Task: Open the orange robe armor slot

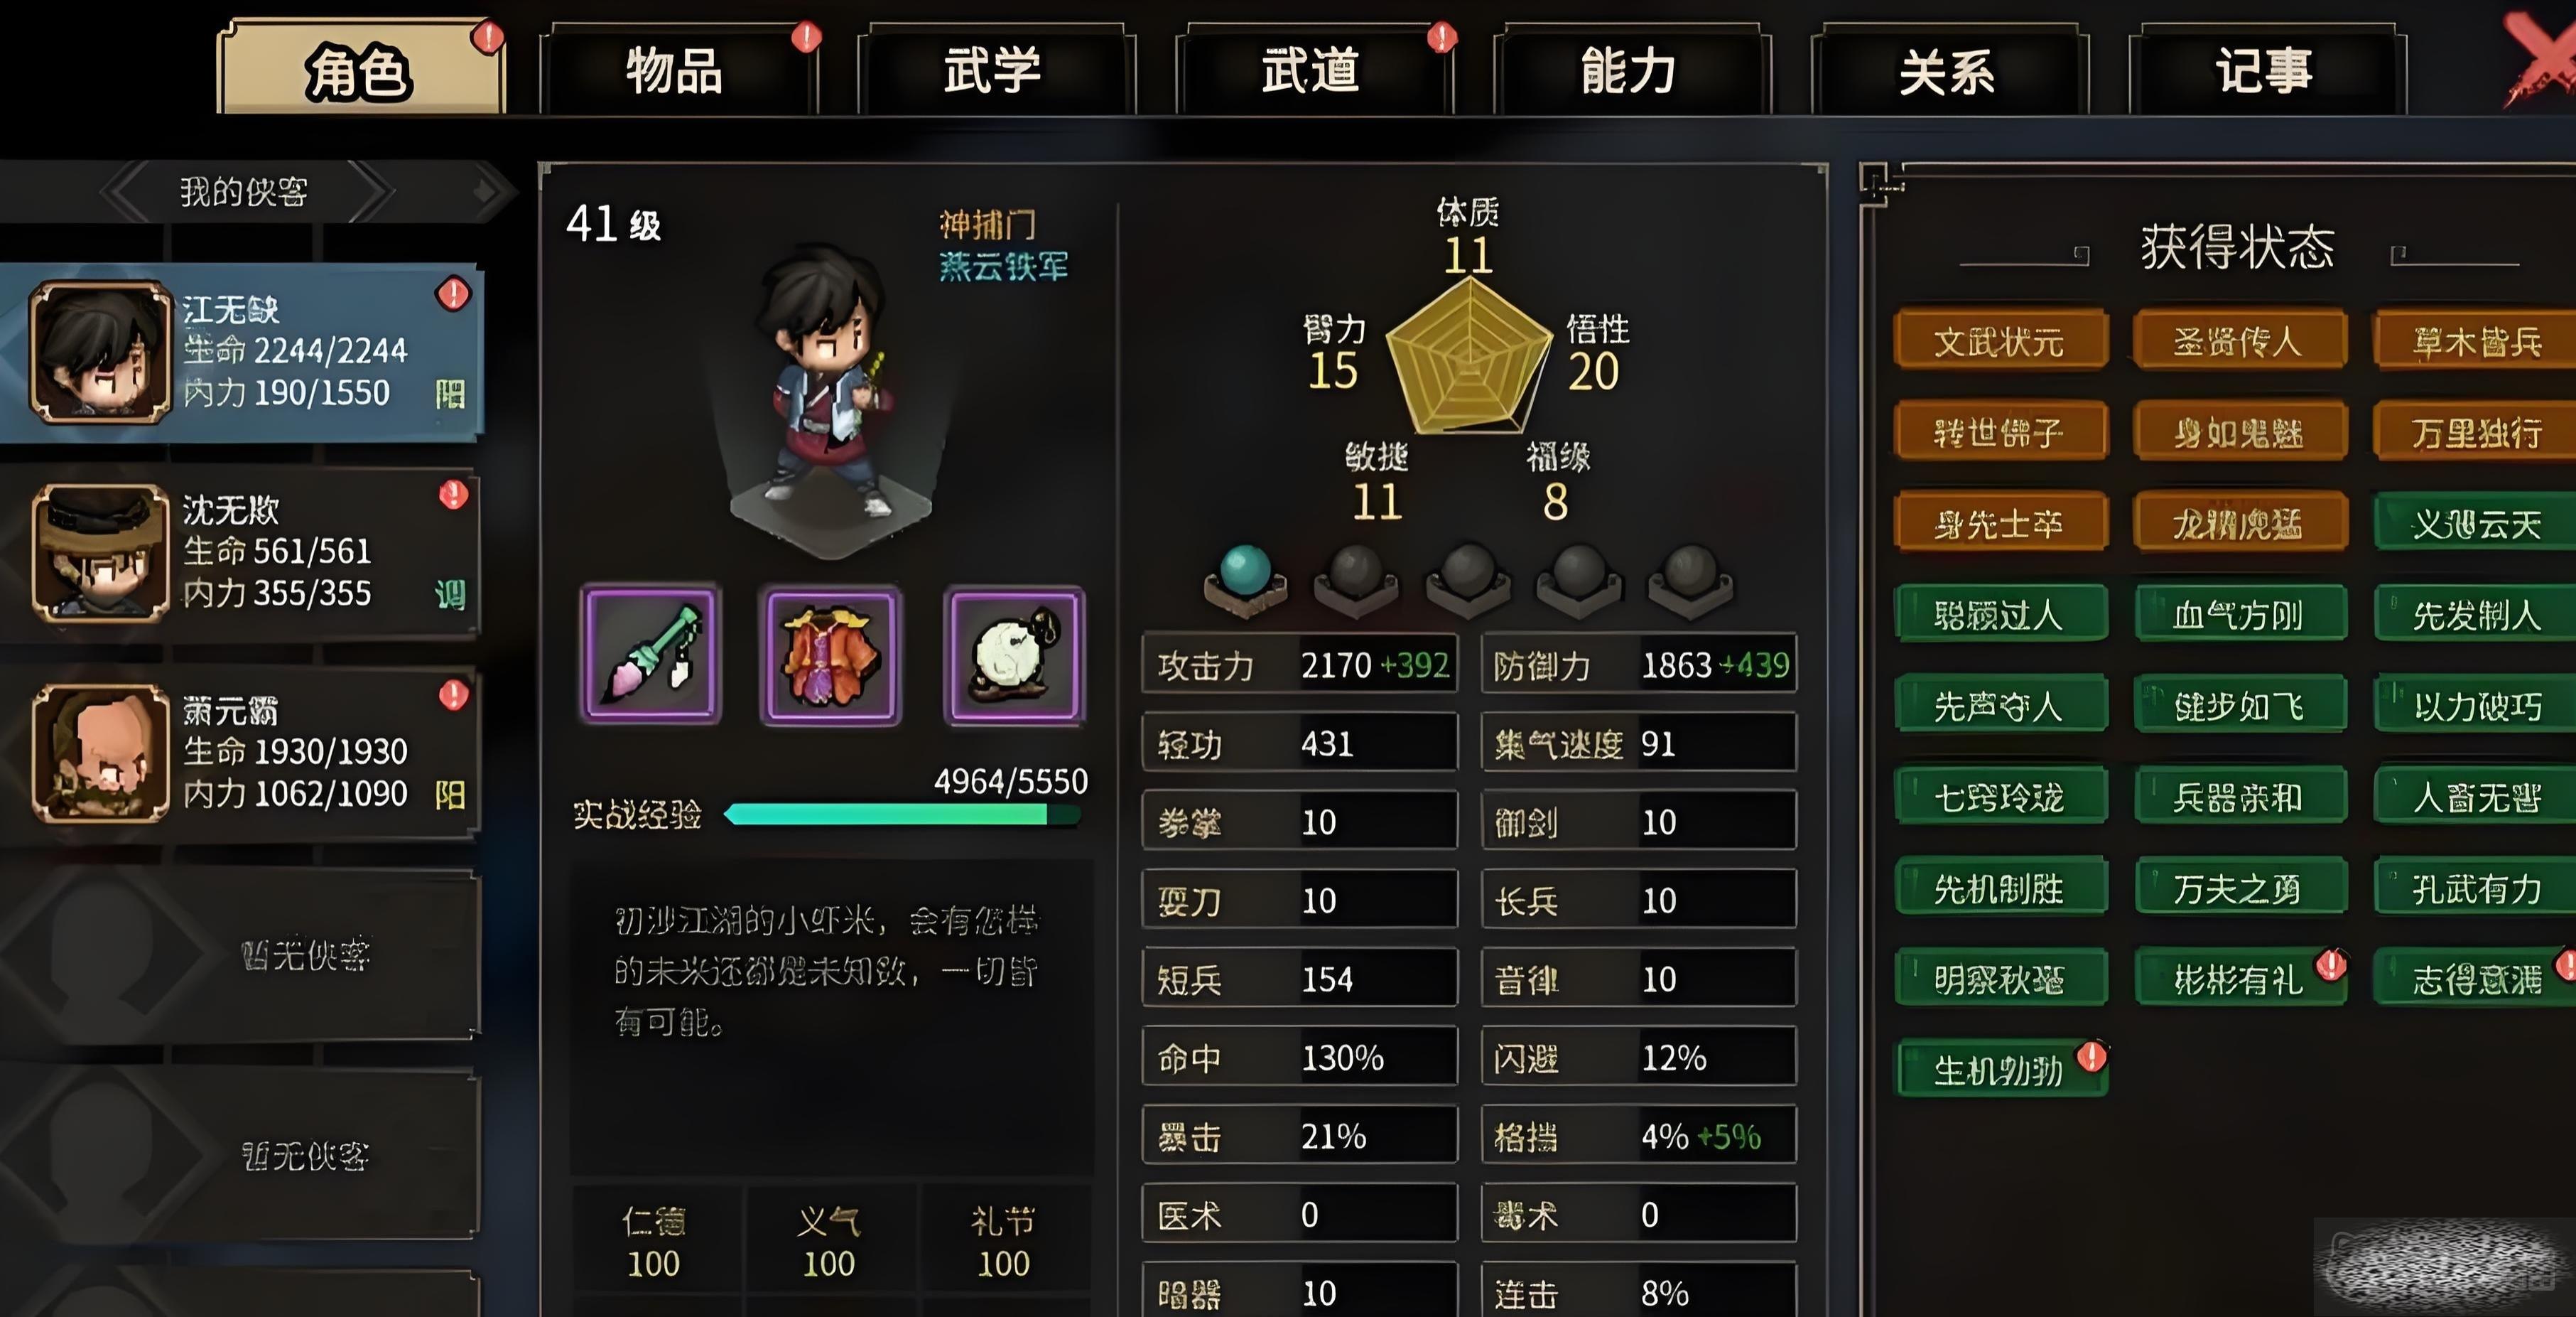Action: click(830, 655)
